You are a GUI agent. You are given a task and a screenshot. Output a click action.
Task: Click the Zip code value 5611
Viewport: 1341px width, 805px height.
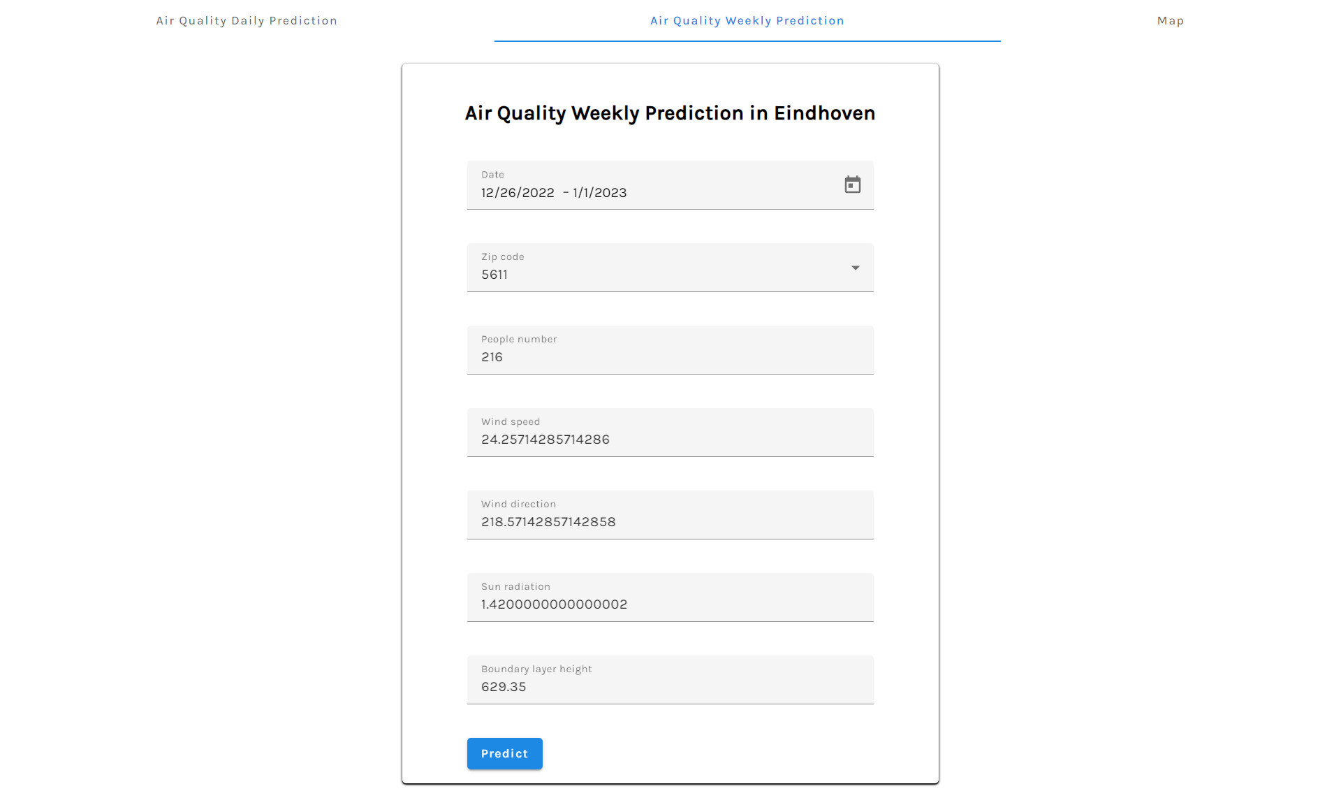point(494,275)
